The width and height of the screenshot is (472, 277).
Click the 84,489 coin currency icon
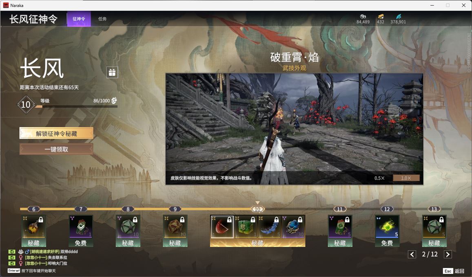[363, 16]
